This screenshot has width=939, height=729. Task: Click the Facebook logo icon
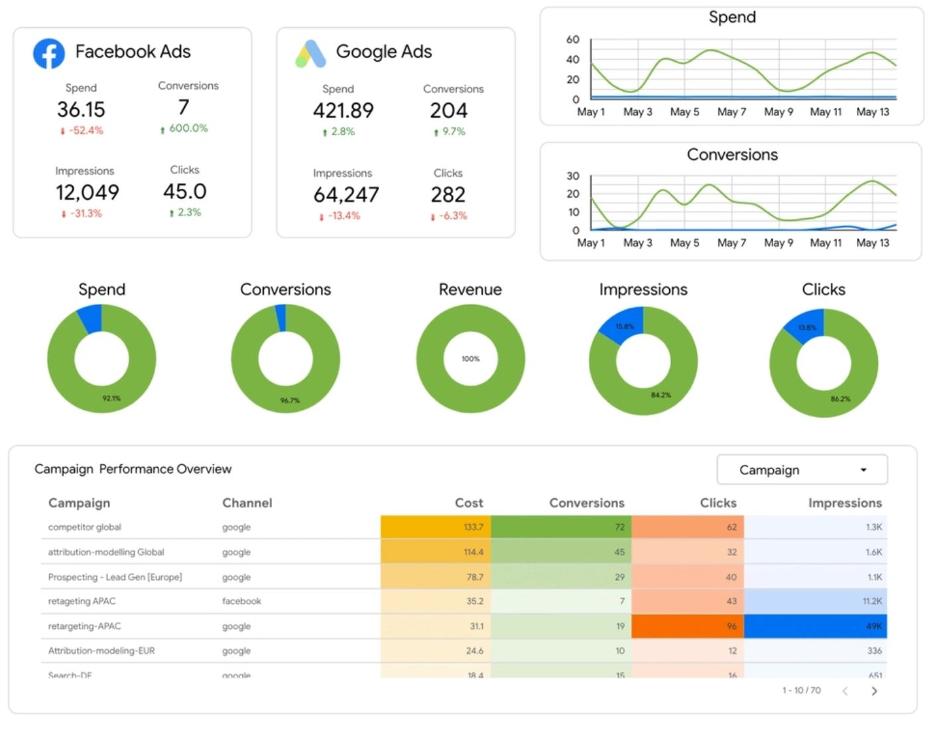pos(49,53)
